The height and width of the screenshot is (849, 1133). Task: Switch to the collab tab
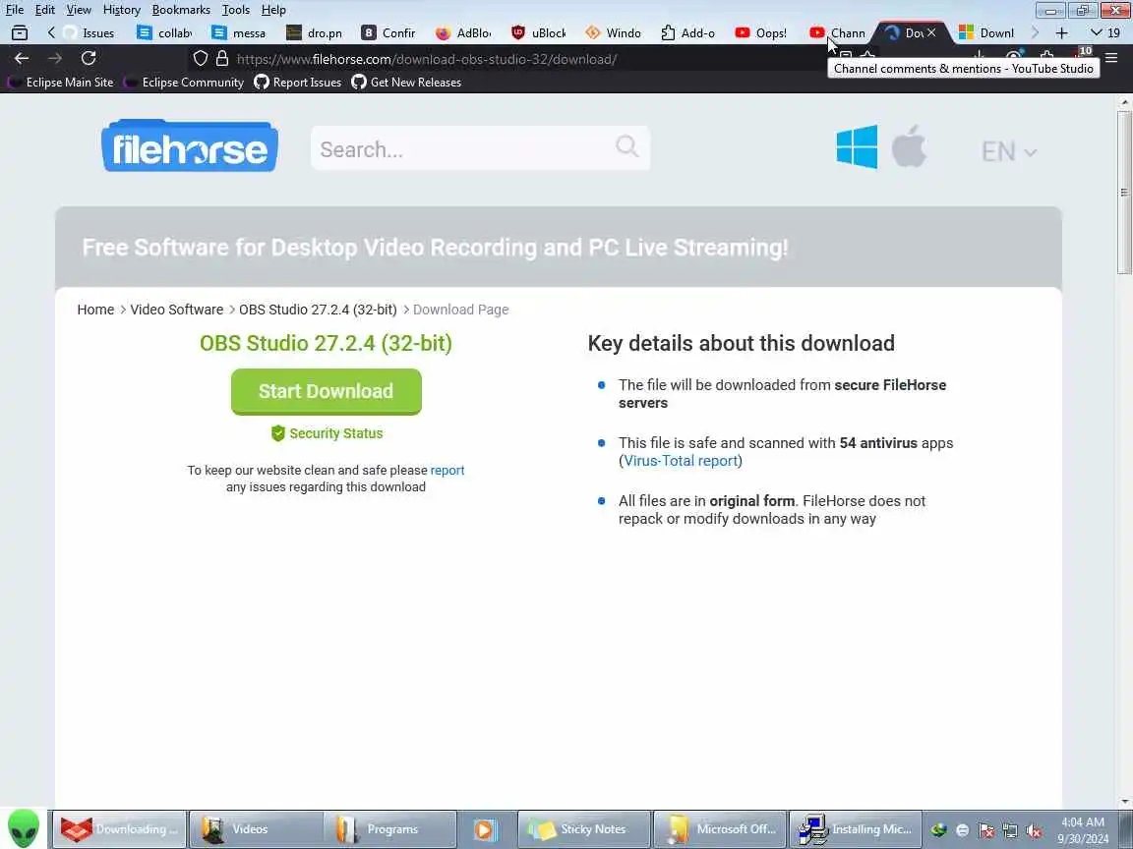[167, 33]
